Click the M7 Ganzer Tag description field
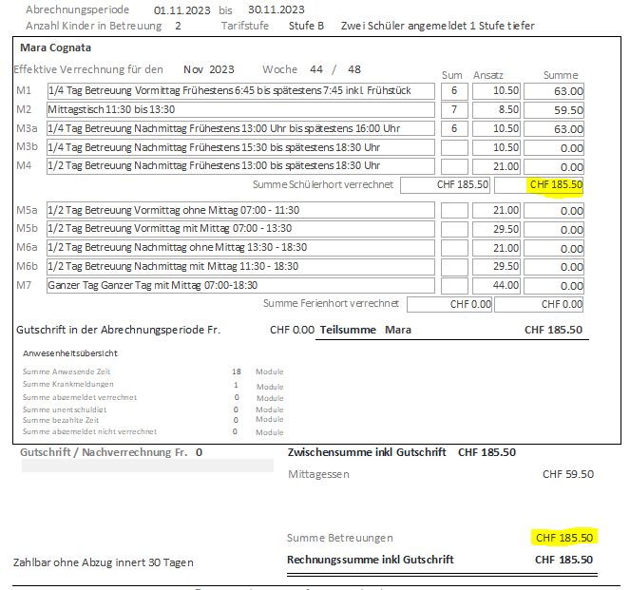The image size is (630, 590). tap(240, 285)
